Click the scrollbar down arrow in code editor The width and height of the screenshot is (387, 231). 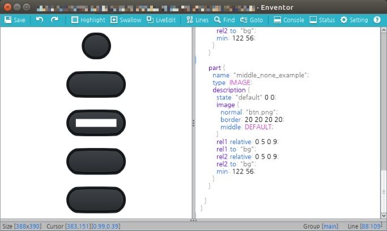coord(384,216)
